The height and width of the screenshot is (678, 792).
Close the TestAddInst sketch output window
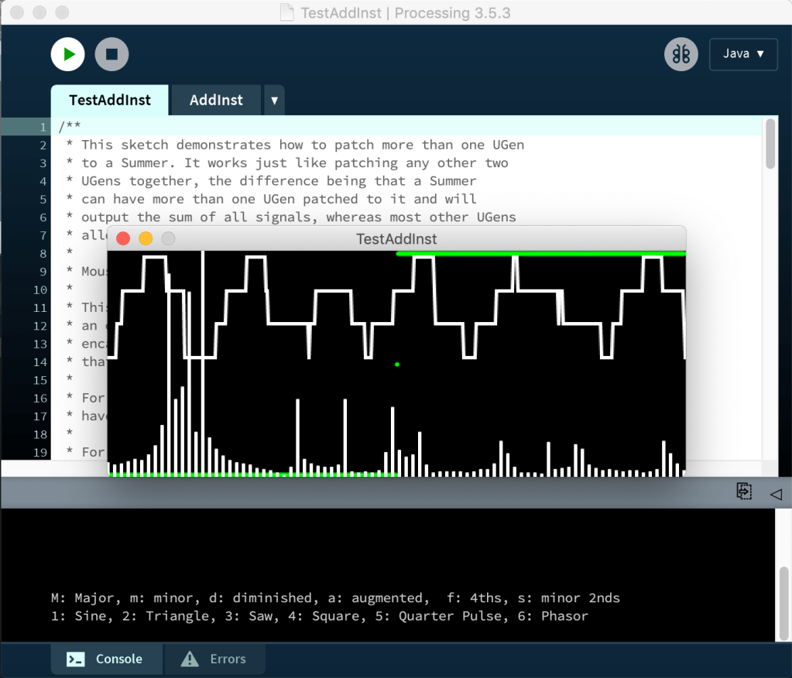pos(123,238)
